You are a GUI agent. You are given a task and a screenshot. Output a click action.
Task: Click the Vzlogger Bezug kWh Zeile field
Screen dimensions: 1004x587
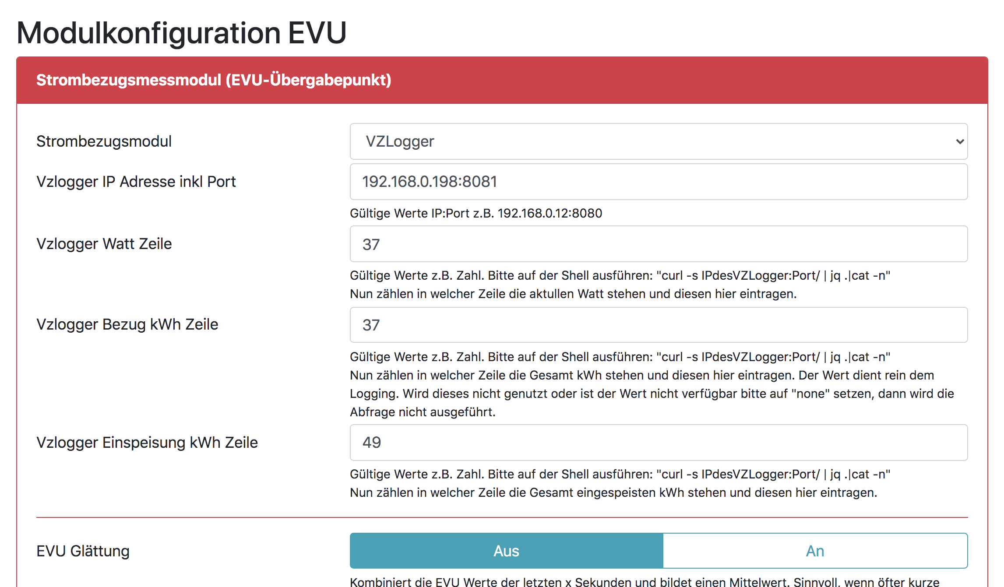coord(658,325)
